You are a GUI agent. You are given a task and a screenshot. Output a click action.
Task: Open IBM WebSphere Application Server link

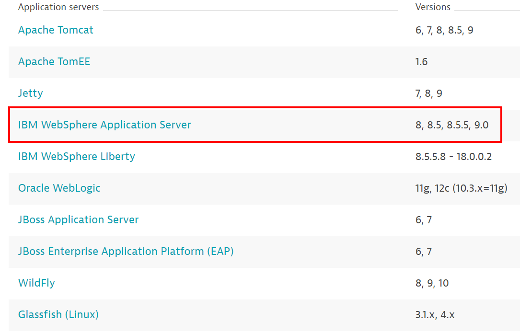point(104,125)
